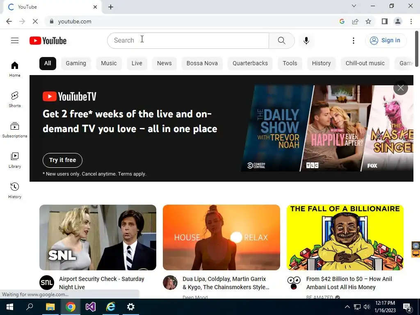Select the Live filter chip
420x315 pixels.
tap(137, 64)
